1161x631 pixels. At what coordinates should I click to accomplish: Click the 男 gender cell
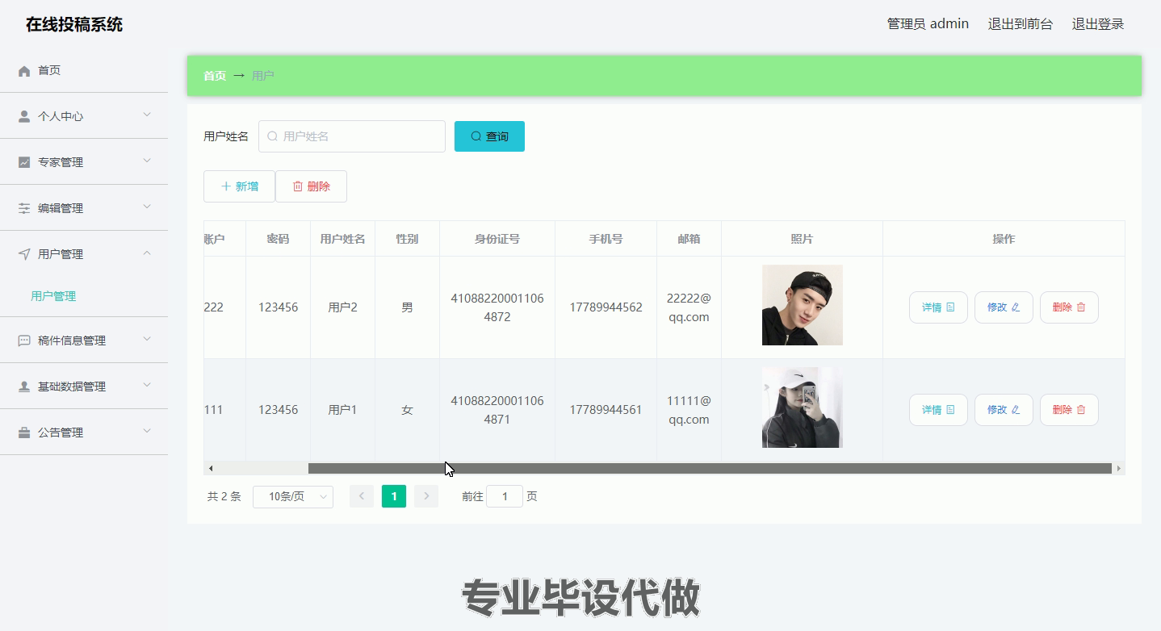pos(407,307)
